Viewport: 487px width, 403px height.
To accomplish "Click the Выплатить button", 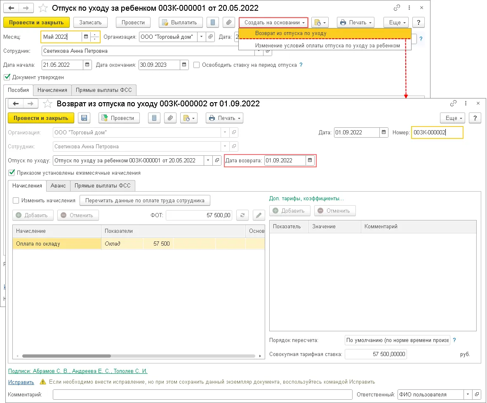I will [x=181, y=22].
